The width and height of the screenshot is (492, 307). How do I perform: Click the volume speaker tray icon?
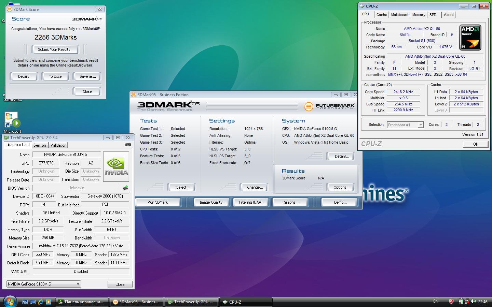pyautogui.click(x=473, y=301)
